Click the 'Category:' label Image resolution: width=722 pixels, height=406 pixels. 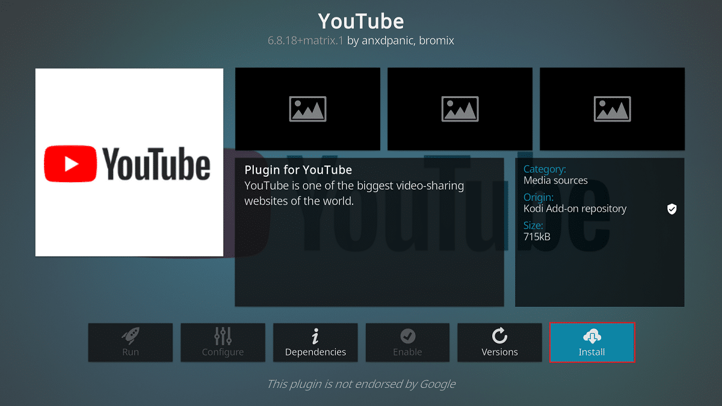(x=545, y=170)
